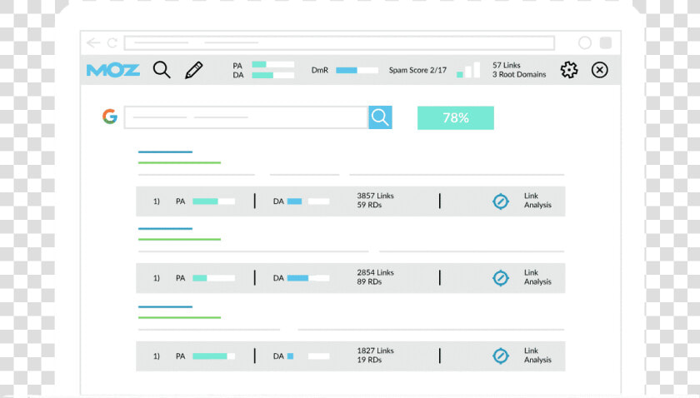Click the blue Google search button
Screen dimensions: 700x398
click(x=380, y=117)
